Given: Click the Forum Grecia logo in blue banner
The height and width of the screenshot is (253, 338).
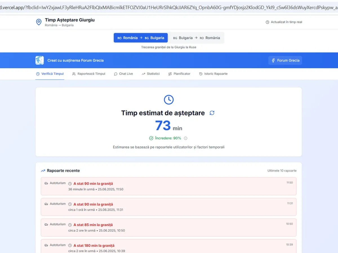Looking at the screenshot, I should pyautogui.click(x=39, y=60).
